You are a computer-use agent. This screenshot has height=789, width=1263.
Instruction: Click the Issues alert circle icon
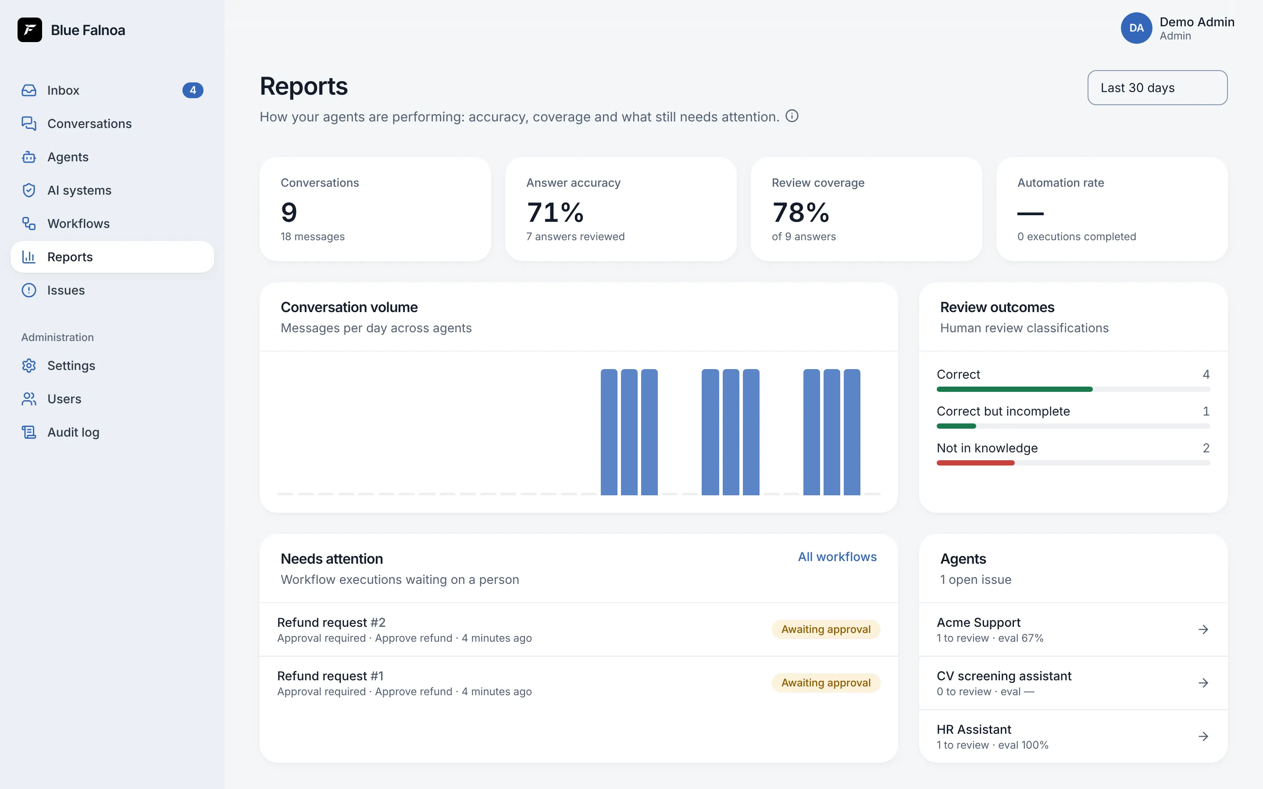[x=29, y=290]
